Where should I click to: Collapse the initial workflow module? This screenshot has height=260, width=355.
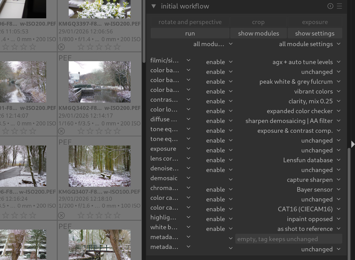pos(153,6)
